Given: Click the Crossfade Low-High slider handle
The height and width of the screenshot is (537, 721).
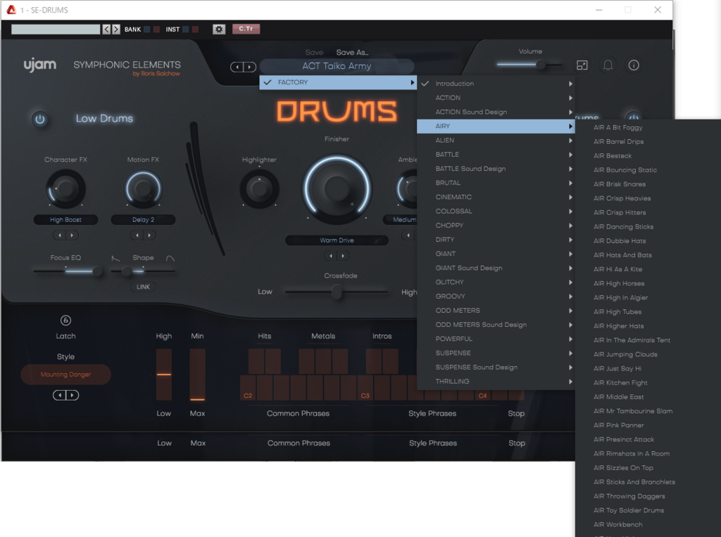Looking at the screenshot, I should (337, 292).
